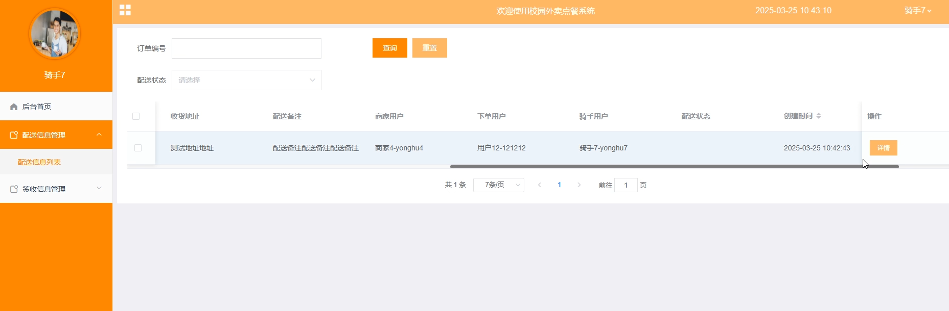Go to 后台首页 menu item

coord(56,107)
